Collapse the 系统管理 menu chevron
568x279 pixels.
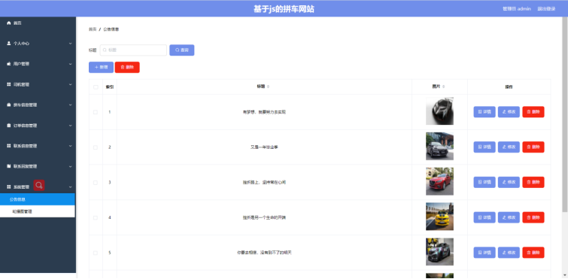click(70, 187)
